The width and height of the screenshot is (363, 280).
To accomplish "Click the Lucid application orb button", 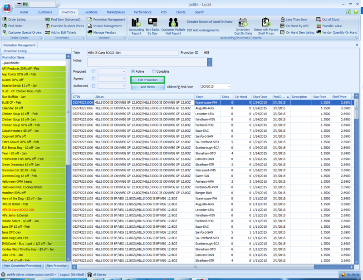I will coord(7,8).
